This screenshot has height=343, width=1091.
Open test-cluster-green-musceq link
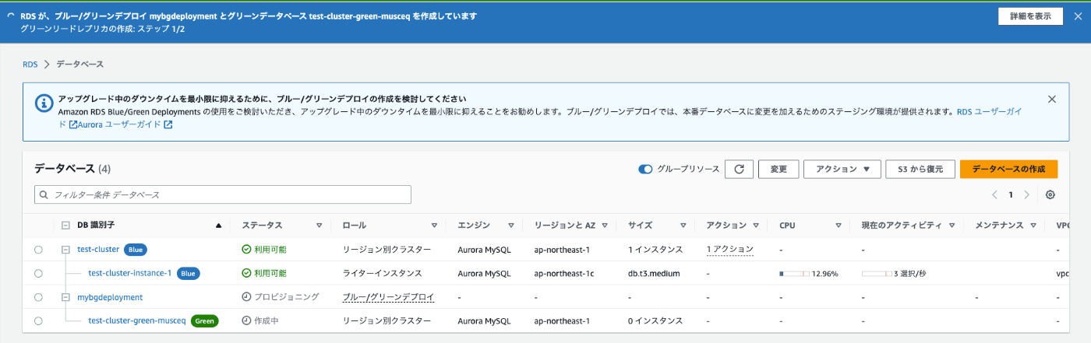pos(137,320)
